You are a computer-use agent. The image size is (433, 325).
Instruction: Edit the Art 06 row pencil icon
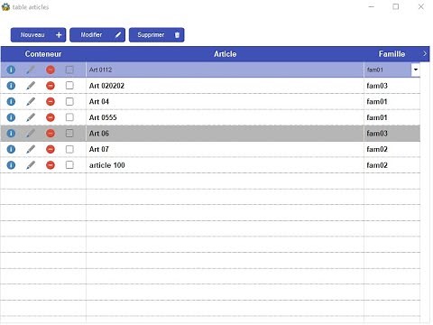[31, 134]
